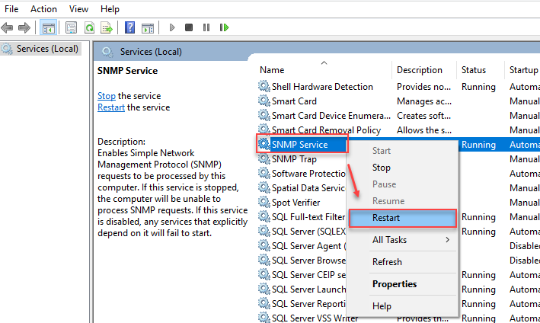Click the Stop the service link
540x323 pixels.
(x=107, y=96)
